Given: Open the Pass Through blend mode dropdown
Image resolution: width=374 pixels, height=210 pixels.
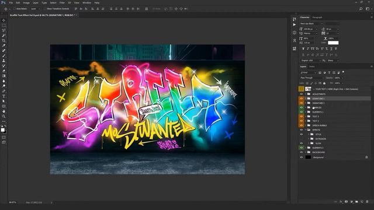Looking at the screenshot, I should pos(312,78).
